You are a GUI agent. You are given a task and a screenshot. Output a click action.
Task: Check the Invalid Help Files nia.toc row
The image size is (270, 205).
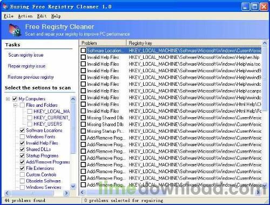click(x=83, y=64)
